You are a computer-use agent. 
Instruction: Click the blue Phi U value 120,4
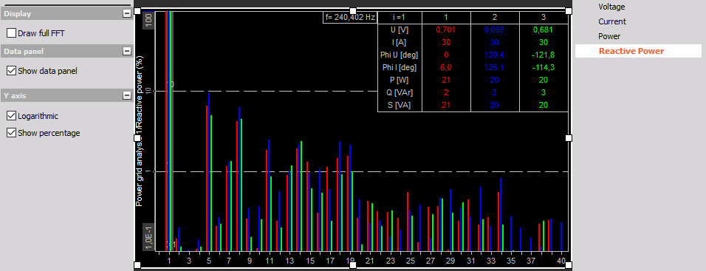494,55
